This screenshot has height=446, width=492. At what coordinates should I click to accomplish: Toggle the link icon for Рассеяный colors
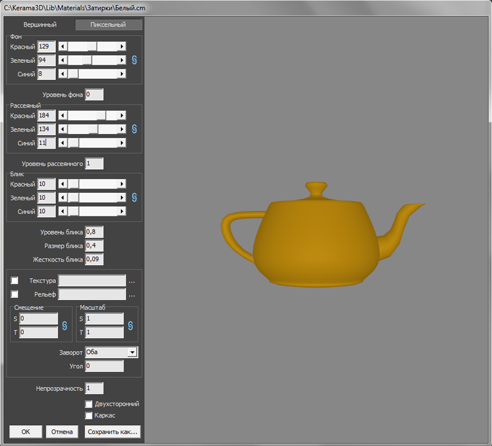134,129
